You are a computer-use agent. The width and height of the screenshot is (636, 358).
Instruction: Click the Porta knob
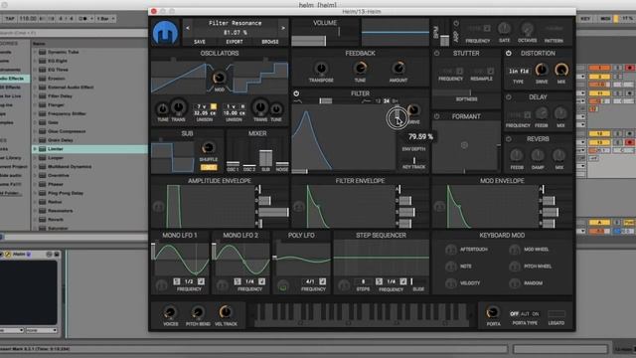493,312
